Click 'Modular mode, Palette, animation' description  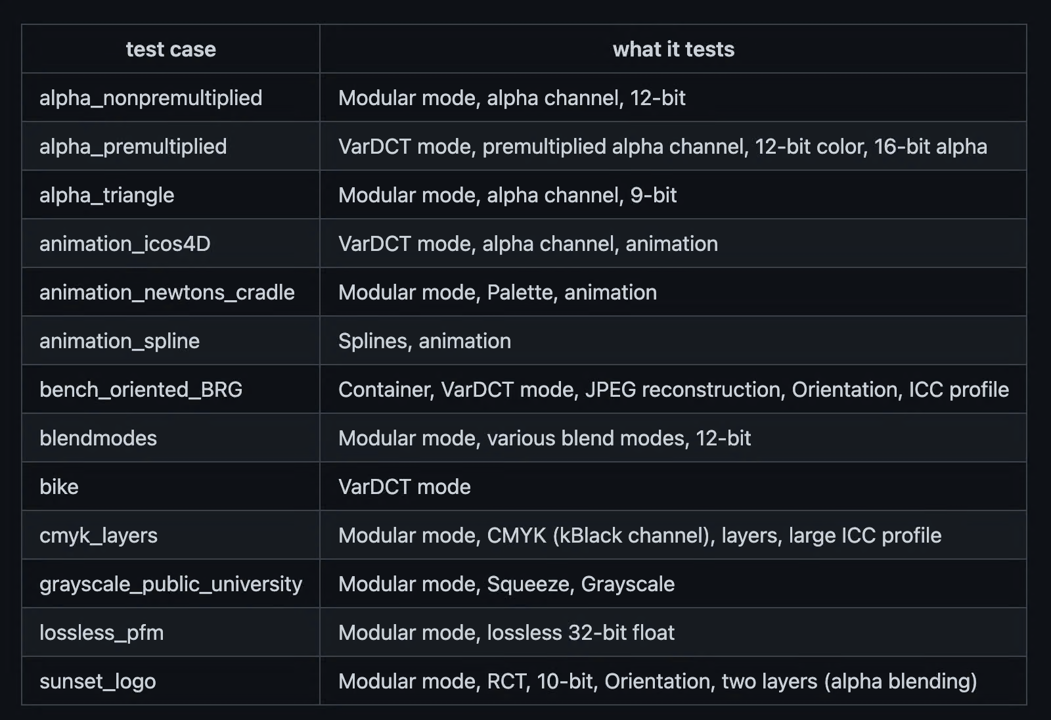[x=497, y=292]
